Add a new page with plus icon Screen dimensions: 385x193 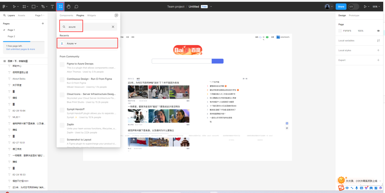pos(43,23)
